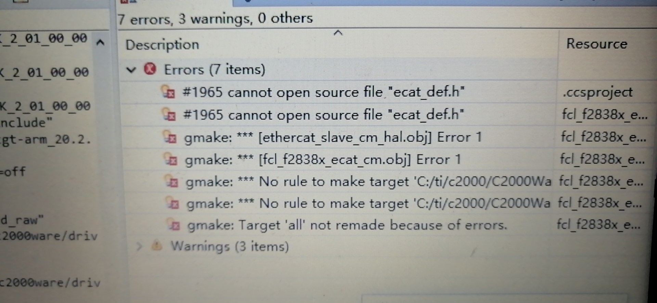This screenshot has width=657, height=303.
Task: Click the Warnings group warning icon
Action: pos(157,245)
